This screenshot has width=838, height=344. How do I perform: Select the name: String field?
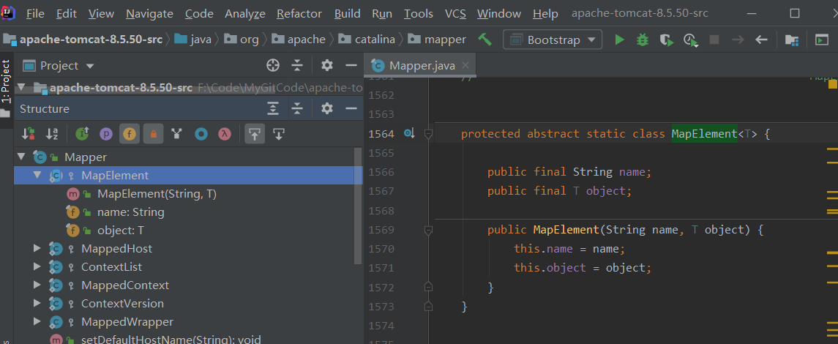click(x=131, y=212)
